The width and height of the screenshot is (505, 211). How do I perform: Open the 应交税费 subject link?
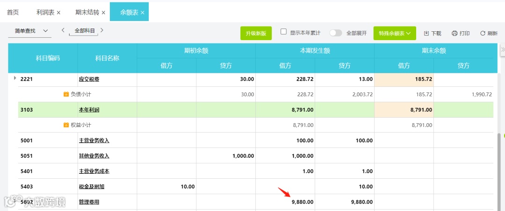click(x=89, y=79)
